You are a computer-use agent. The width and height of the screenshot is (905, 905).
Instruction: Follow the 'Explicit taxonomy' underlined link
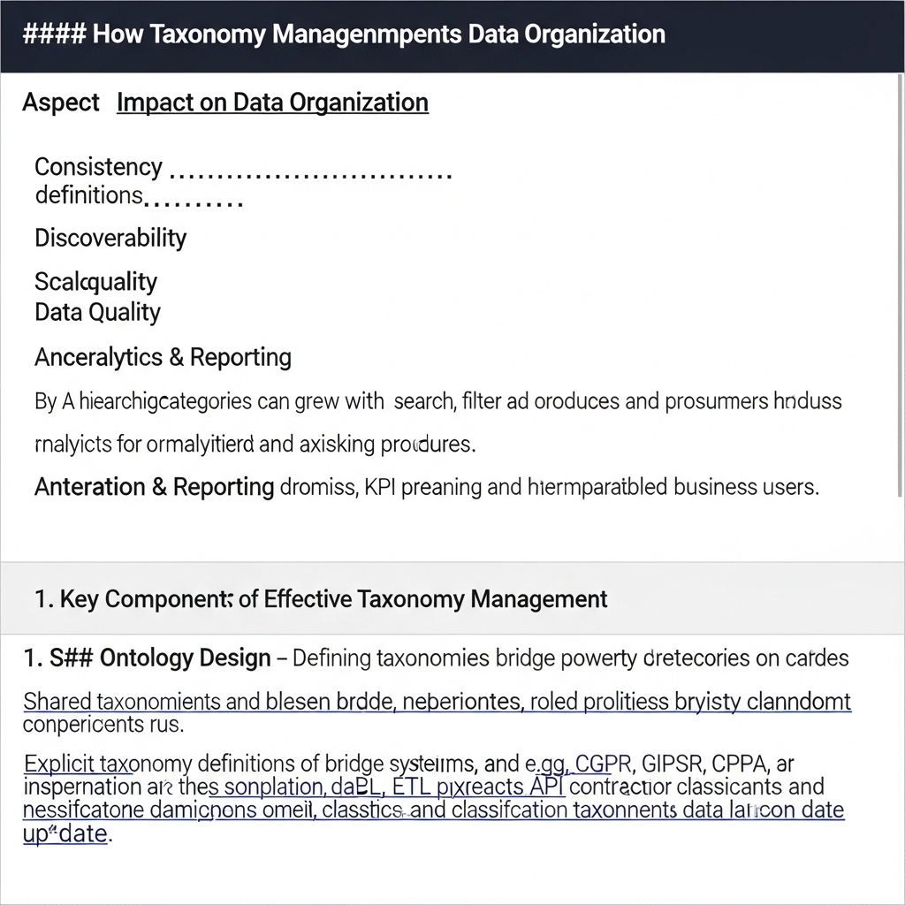[x=78, y=763]
